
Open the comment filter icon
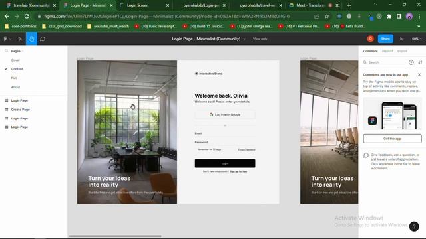coord(411,62)
